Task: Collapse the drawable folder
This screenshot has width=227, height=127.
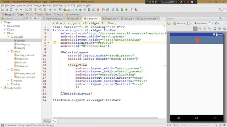Action: coord(8,37)
